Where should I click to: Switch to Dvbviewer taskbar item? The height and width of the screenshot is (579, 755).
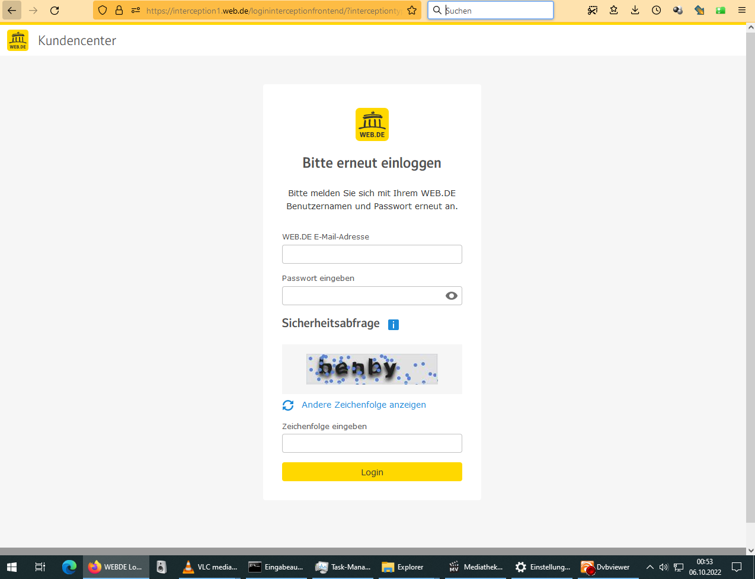point(608,567)
